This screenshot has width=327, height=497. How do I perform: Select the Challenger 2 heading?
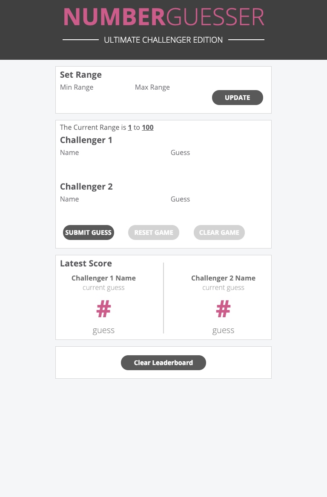(x=86, y=187)
